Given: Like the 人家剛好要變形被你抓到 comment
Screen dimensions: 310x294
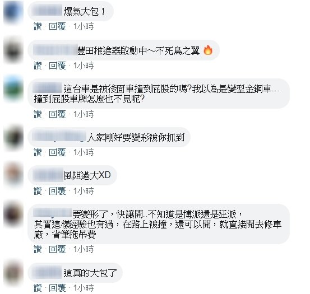Looking at the screenshot, I should [38, 152].
